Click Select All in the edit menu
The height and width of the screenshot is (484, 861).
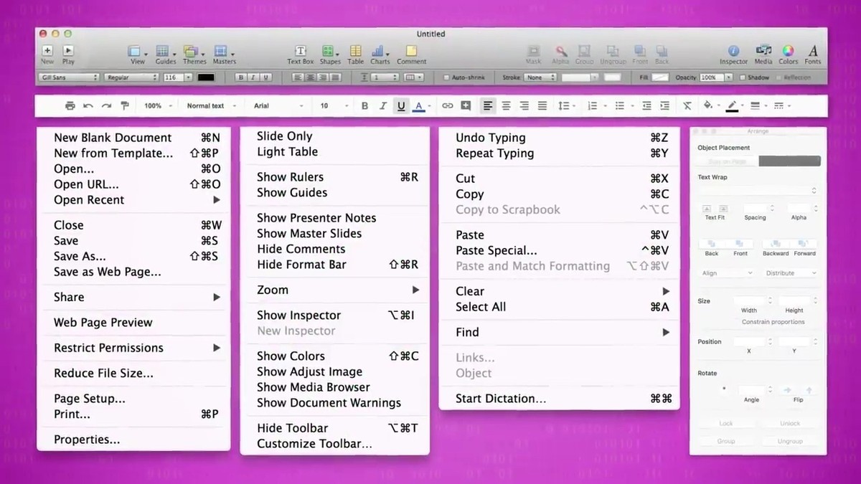[481, 307]
